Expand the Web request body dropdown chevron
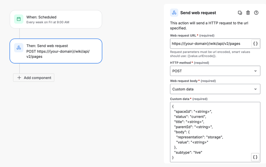Screen dimensions: 266x167 coord(255,89)
